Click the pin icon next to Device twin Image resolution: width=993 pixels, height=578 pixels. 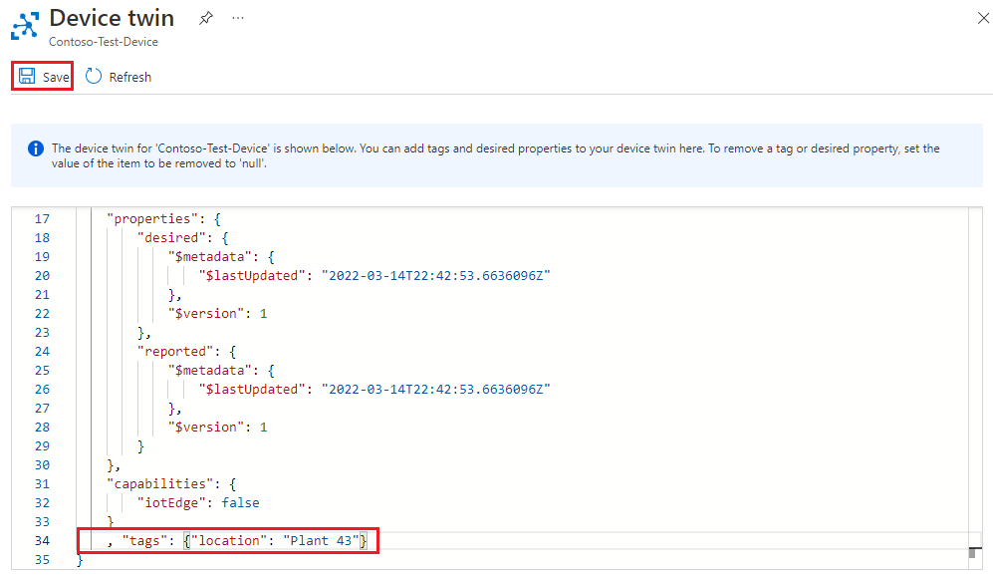(x=206, y=17)
